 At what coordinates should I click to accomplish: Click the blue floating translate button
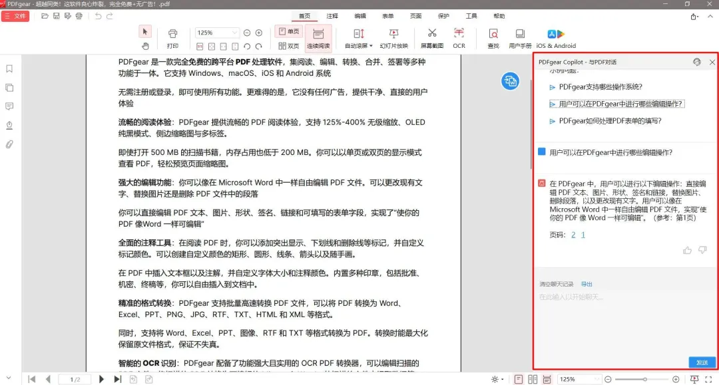coord(510,82)
